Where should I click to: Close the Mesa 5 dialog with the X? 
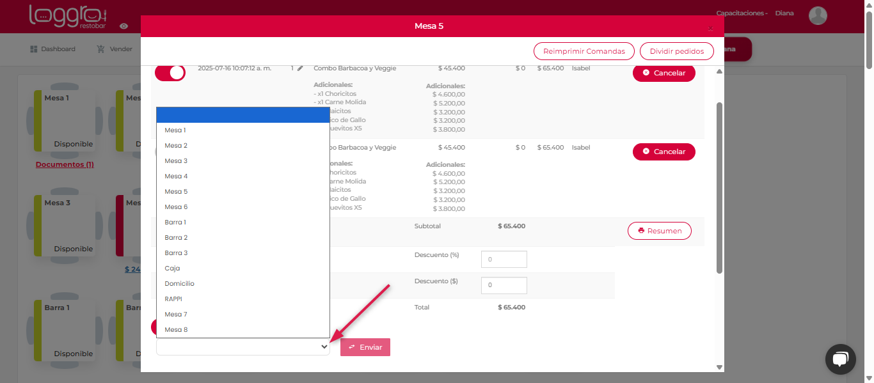pyautogui.click(x=710, y=29)
